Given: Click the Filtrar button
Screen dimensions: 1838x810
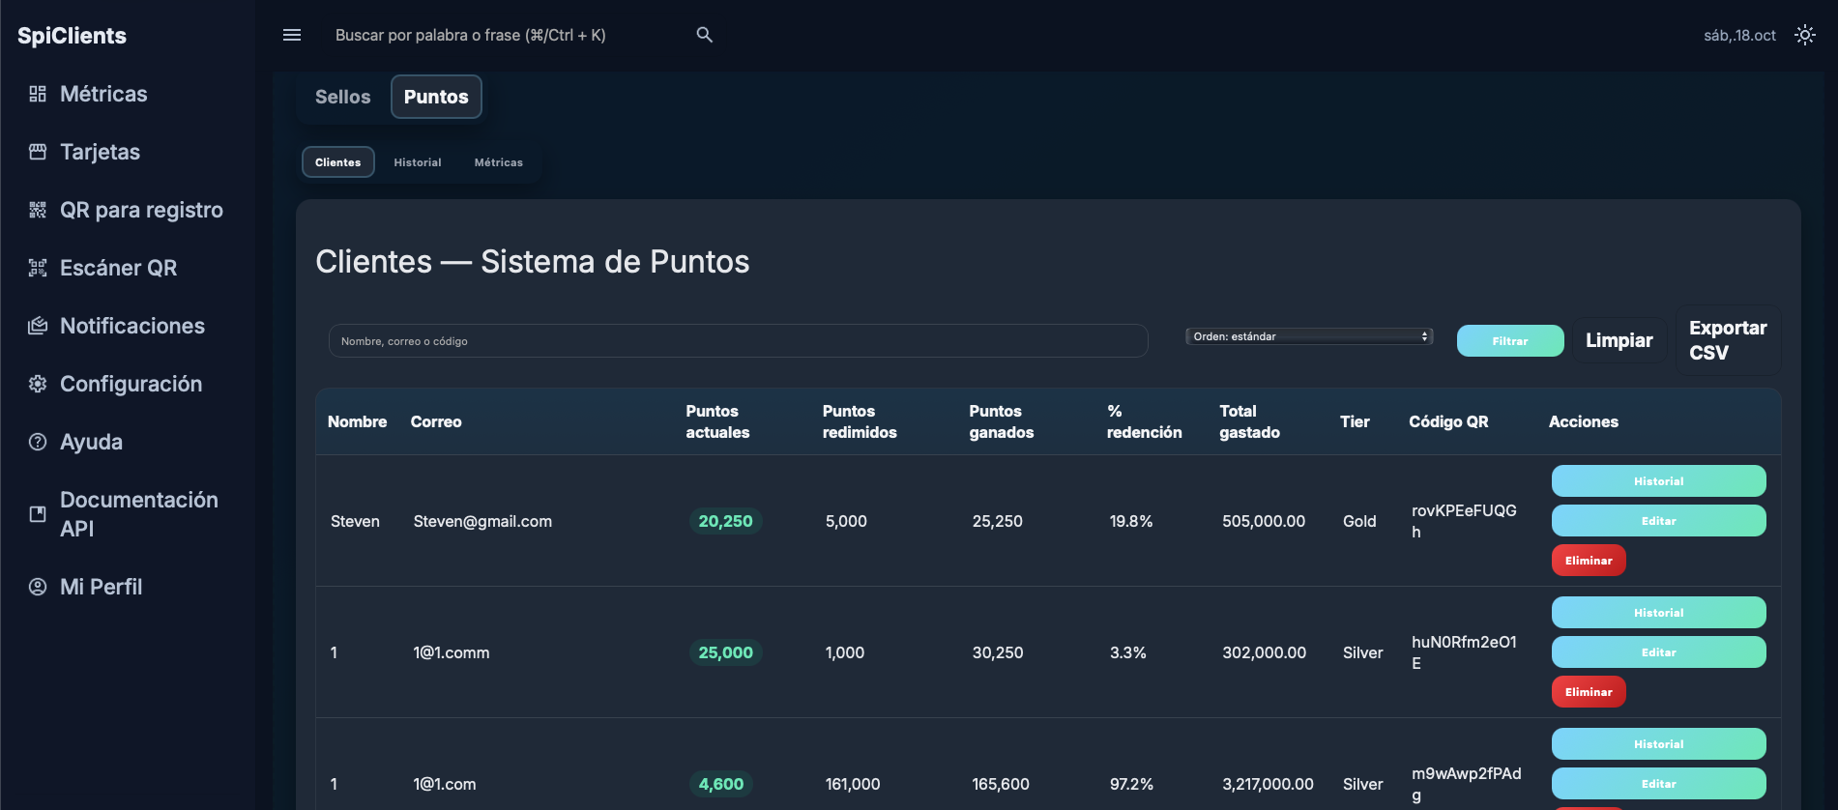Looking at the screenshot, I should click(1510, 341).
